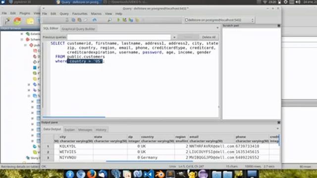Collapse the Schemas tree node
The width and height of the screenshot is (317, 178).
coord(22,40)
